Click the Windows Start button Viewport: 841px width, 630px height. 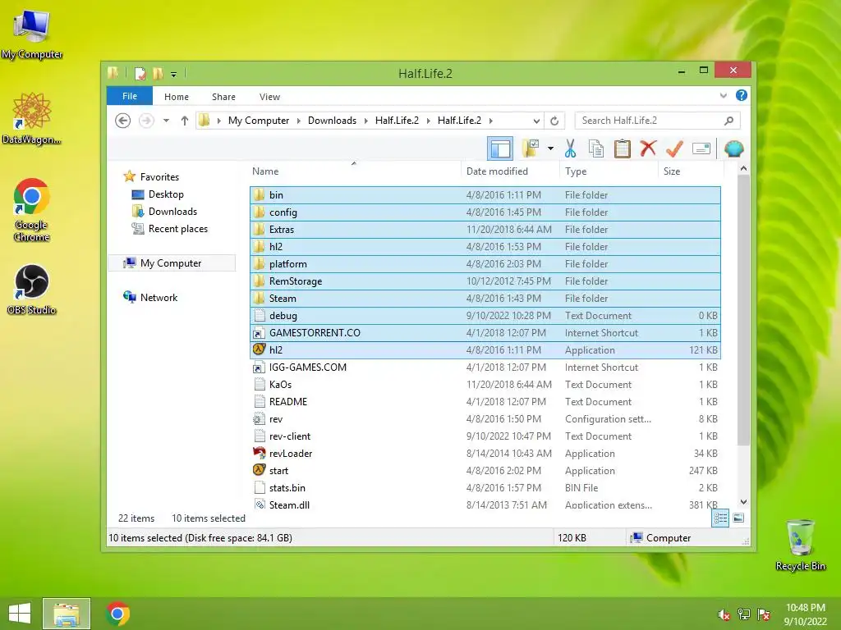pyautogui.click(x=20, y=614)
